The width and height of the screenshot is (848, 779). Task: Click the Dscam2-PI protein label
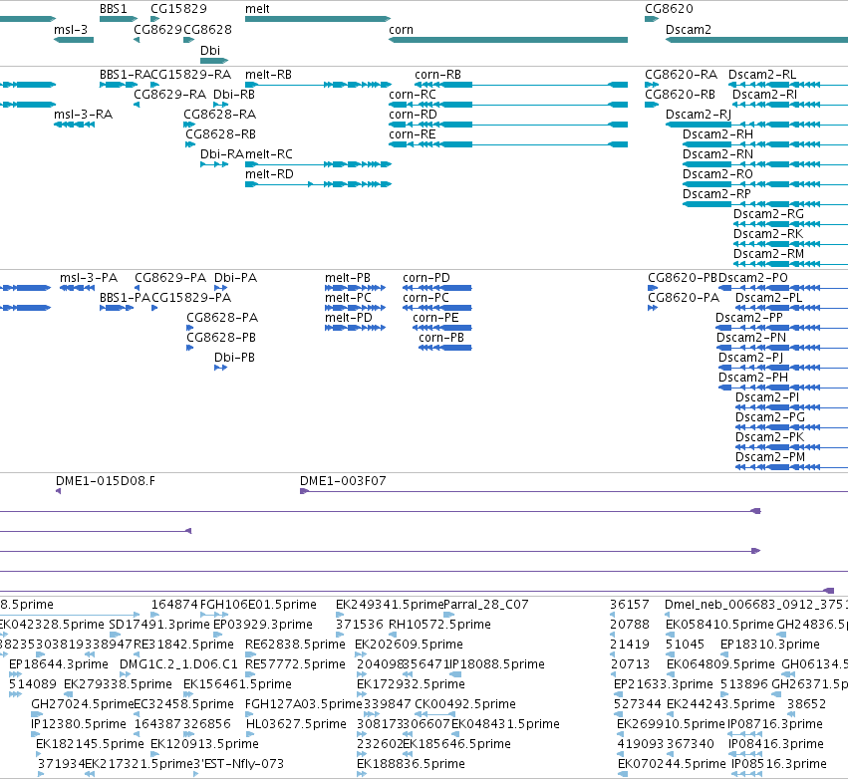[767, 397]
